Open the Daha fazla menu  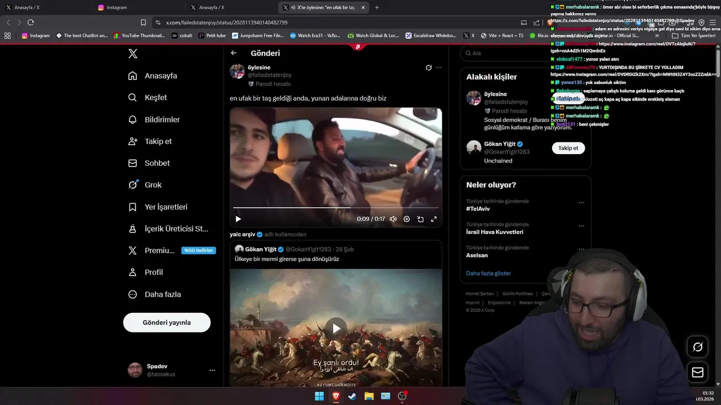tap(154, 294)
